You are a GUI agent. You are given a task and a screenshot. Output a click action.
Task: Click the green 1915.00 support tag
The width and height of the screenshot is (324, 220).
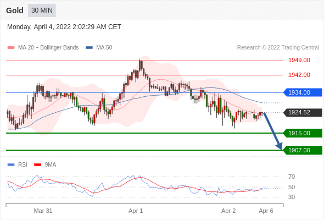(x=303, y=133)
